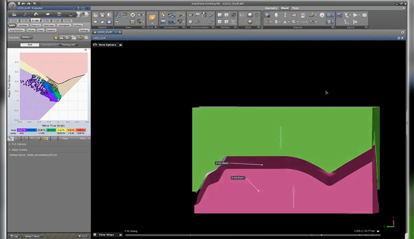Viewport: 414px width, 239px height.
Task: Click the warning triangle result icon
Action: [322, 15]
